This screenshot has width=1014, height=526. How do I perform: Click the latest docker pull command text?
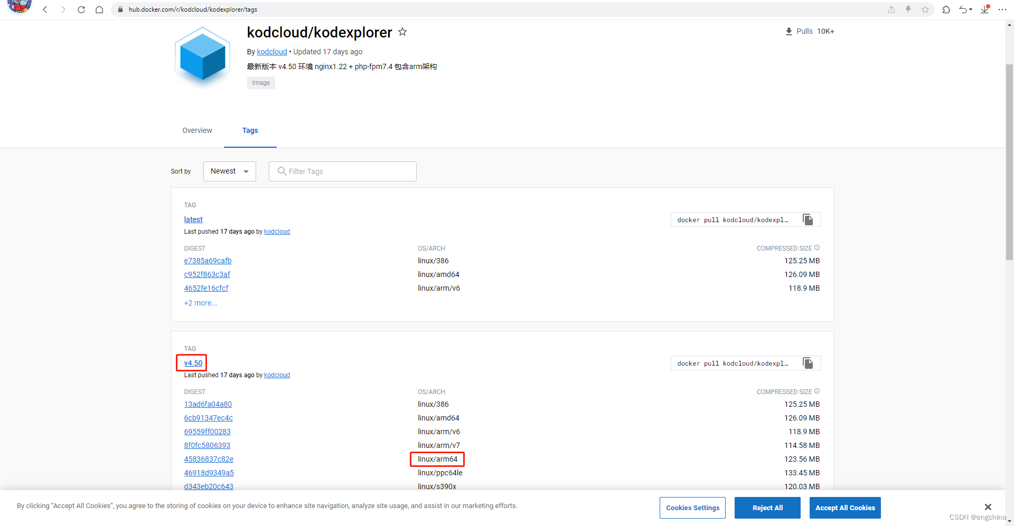coord(733,220)
